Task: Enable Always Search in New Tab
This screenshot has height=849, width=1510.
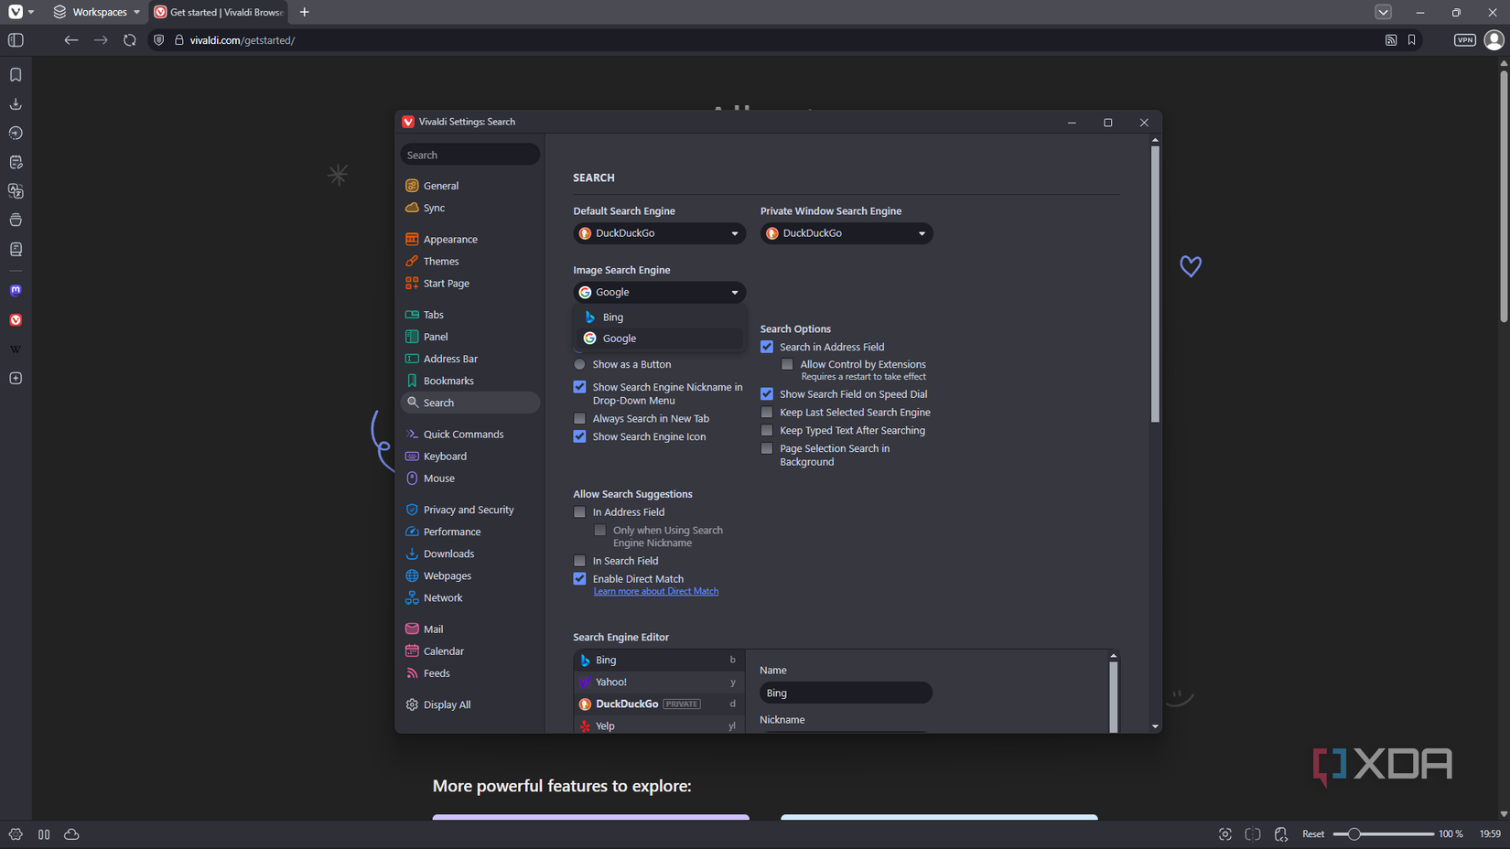Action: [x=579, y=418]
